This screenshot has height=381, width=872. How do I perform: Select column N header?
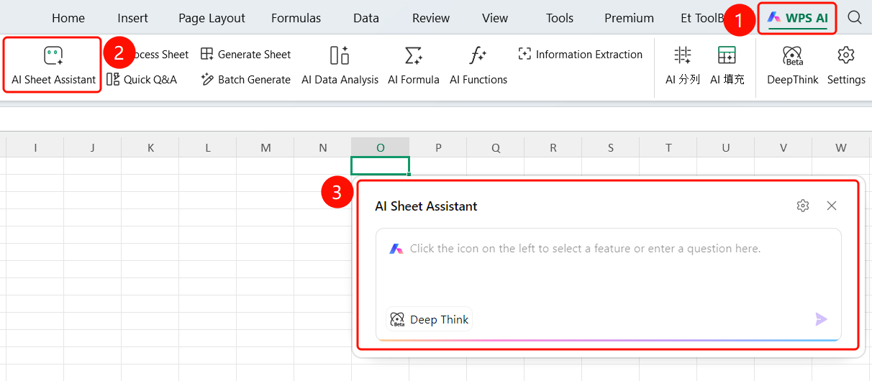coord(323,147)
